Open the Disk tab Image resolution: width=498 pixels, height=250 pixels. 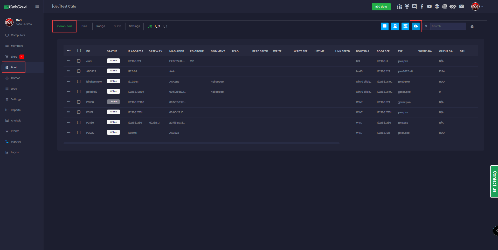click(x=84, y=26)
